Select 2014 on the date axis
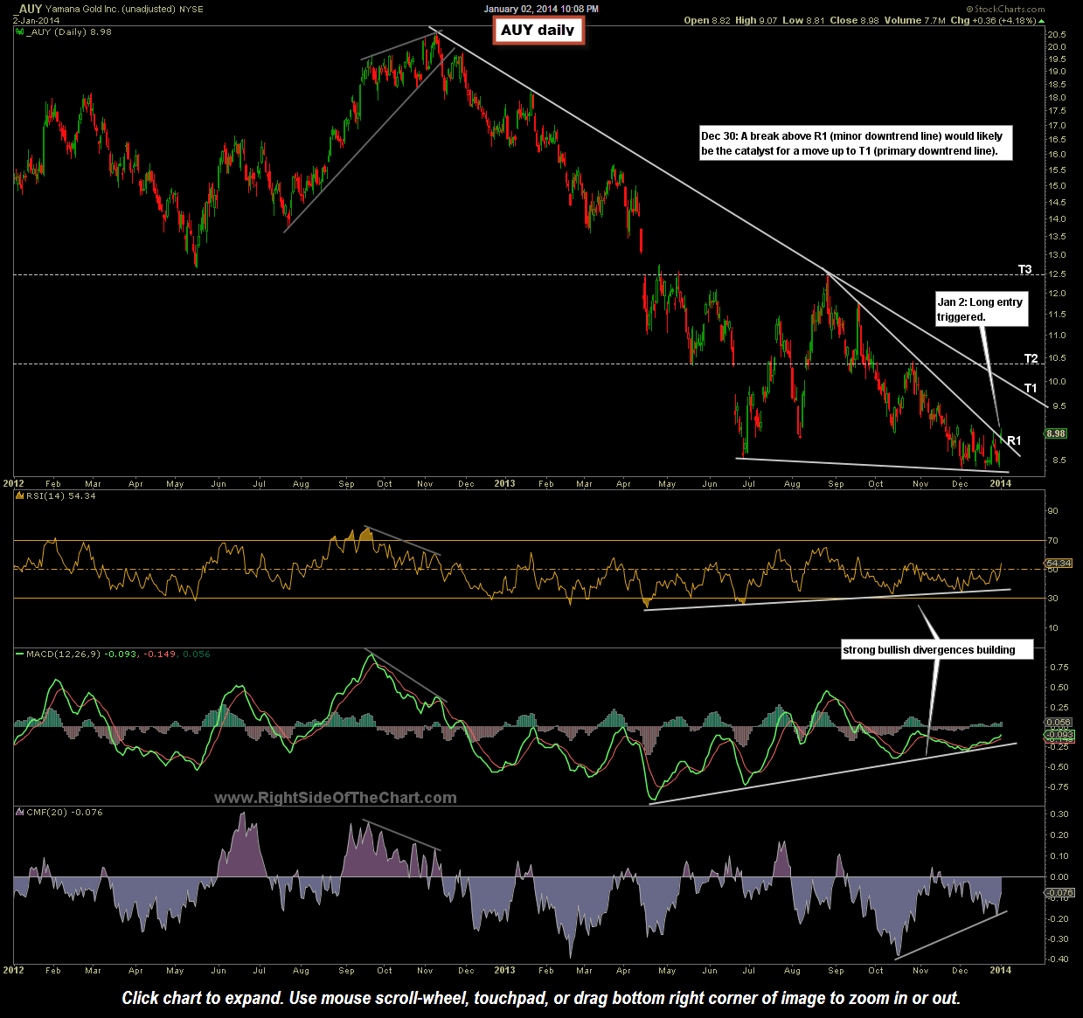The image size is (1083, 1018). tap(999, 483)
